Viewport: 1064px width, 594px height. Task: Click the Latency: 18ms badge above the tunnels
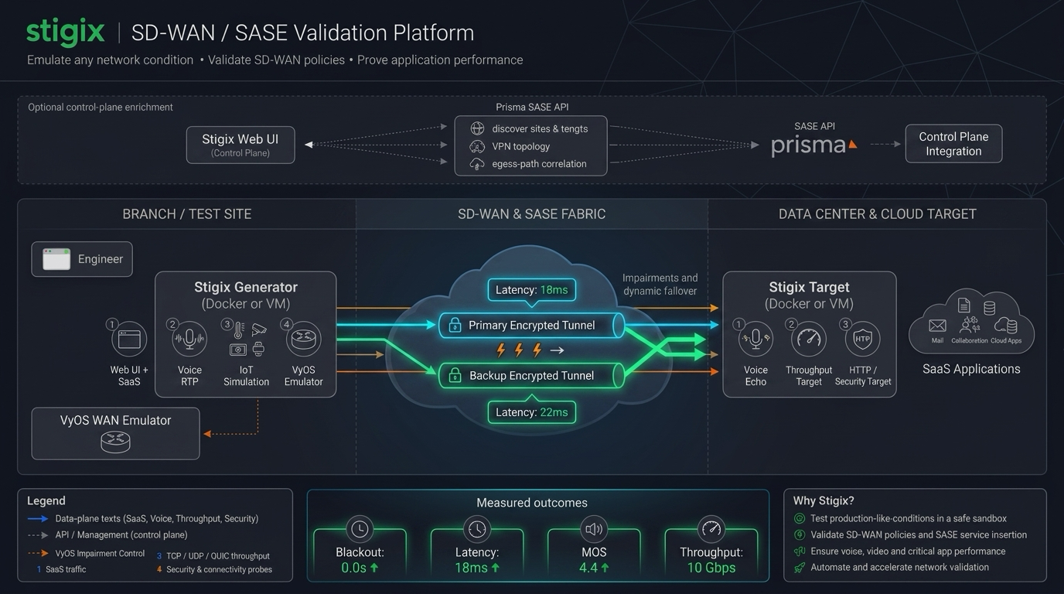coord(532,290)
